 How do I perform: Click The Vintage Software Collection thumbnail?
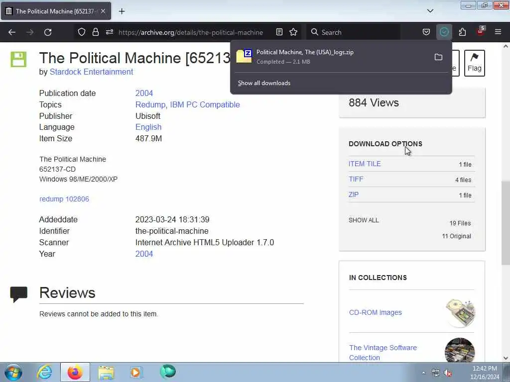pyautogui.click(x=460, y=350)
